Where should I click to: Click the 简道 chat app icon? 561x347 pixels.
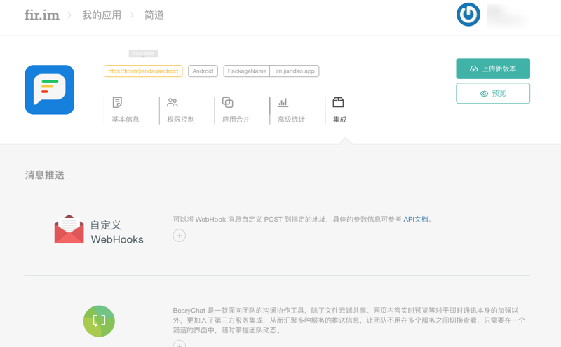click(x=50, y=90)
